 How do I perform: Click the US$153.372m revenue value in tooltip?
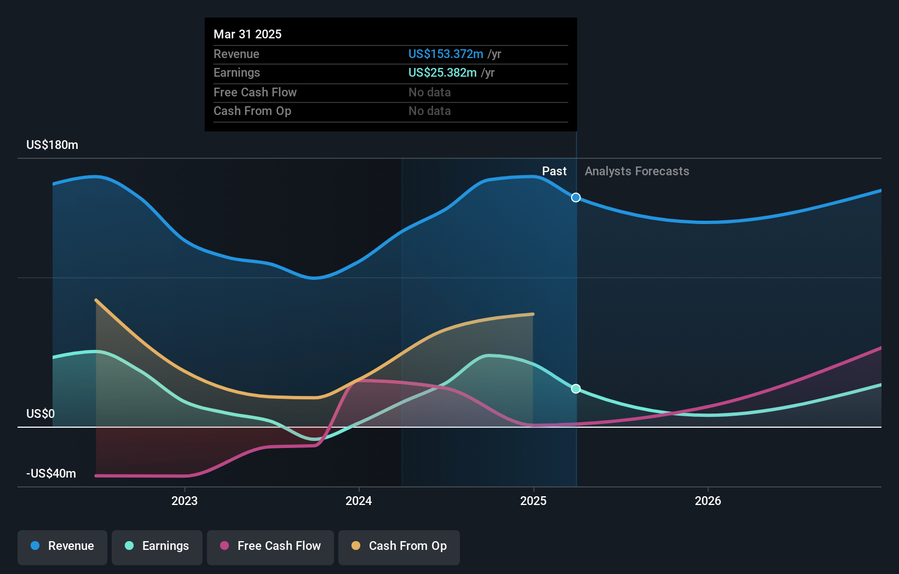click(x=446, y=54)
